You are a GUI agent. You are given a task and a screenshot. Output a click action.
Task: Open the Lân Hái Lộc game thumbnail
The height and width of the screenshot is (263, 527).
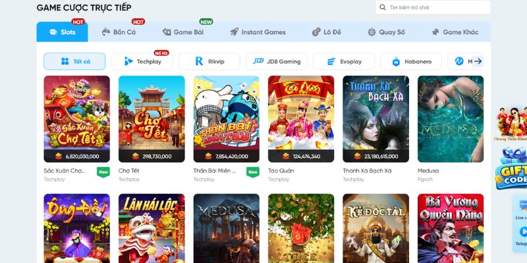pyautogui.click(x=152, y=228)
